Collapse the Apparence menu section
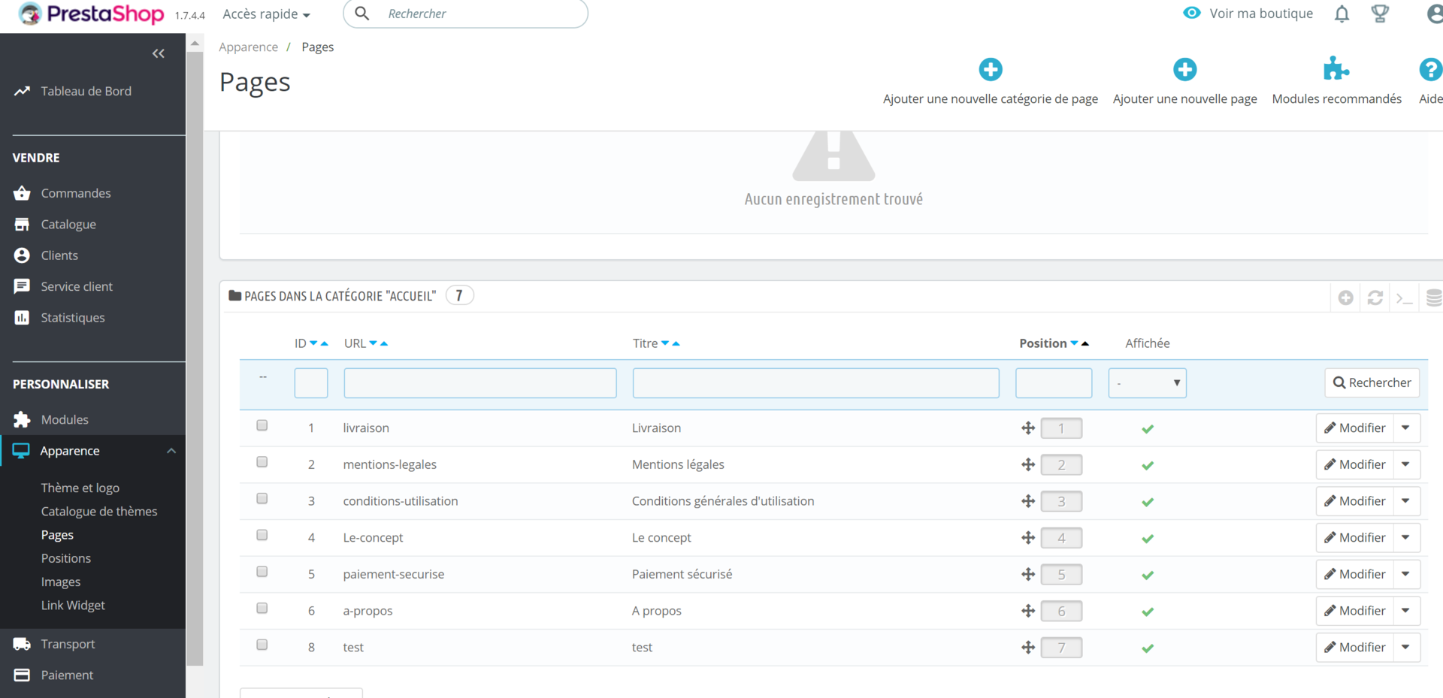 point(171,451)
